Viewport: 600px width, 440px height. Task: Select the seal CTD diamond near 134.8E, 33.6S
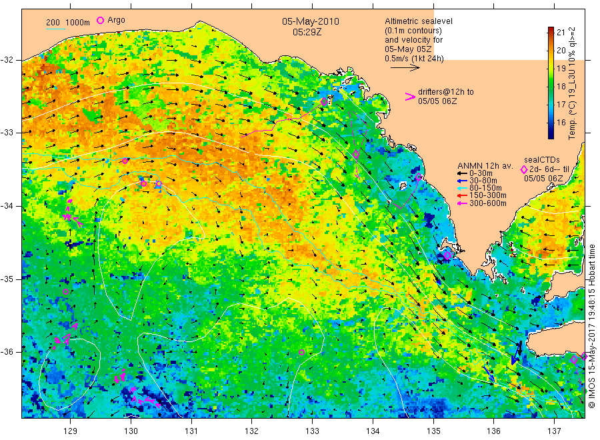click(419, 177)
